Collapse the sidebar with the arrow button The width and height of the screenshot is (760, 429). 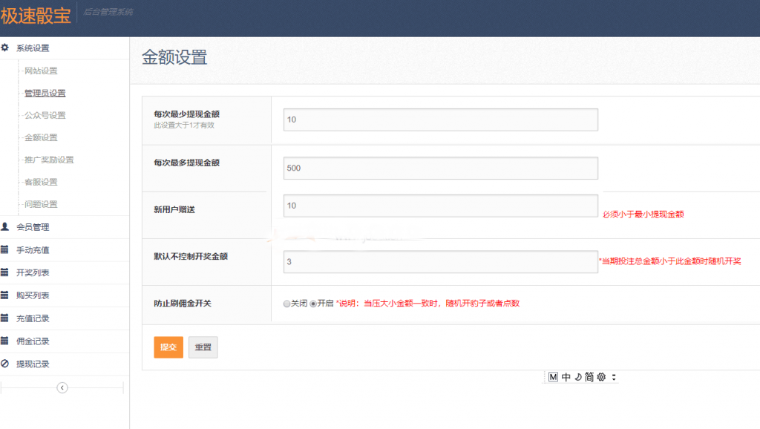coord(62,387)
